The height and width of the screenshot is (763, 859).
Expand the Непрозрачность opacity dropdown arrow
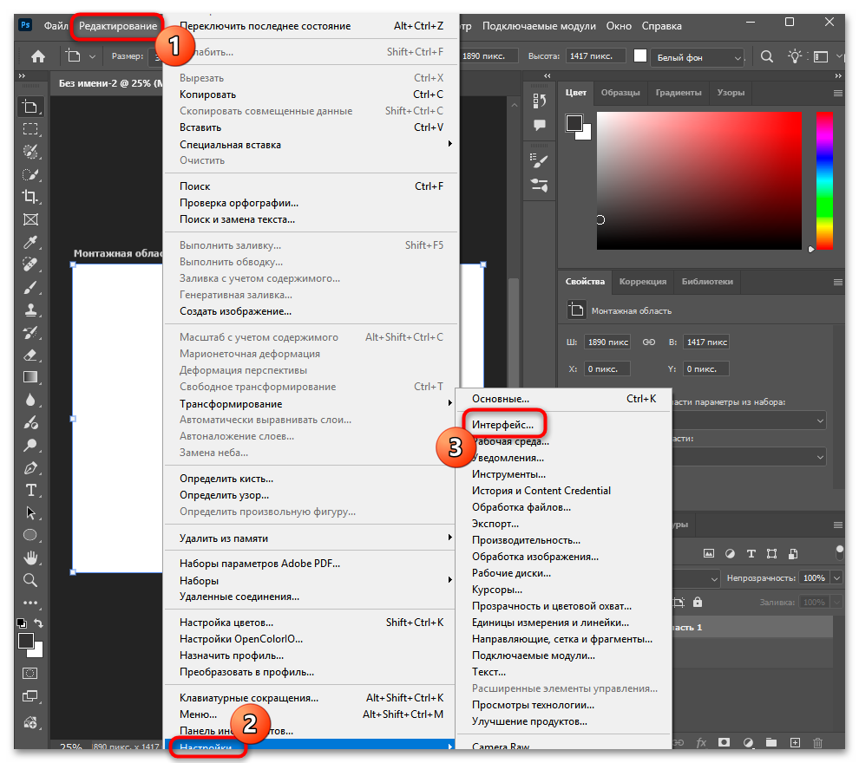tap(837, 578)
